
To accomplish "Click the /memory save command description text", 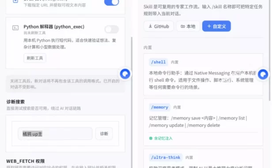I will pyautogui.click(x=198, y=122).
